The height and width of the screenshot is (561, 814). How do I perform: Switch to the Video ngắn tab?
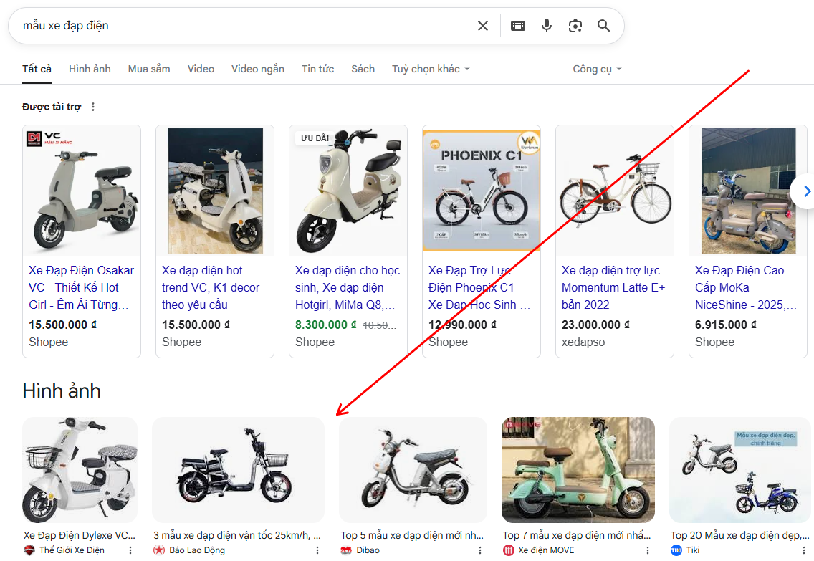click(258, 69)
